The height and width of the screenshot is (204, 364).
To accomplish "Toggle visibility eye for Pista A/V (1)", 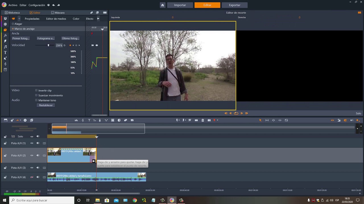I will pyautogui.click(x=32, y=143).
